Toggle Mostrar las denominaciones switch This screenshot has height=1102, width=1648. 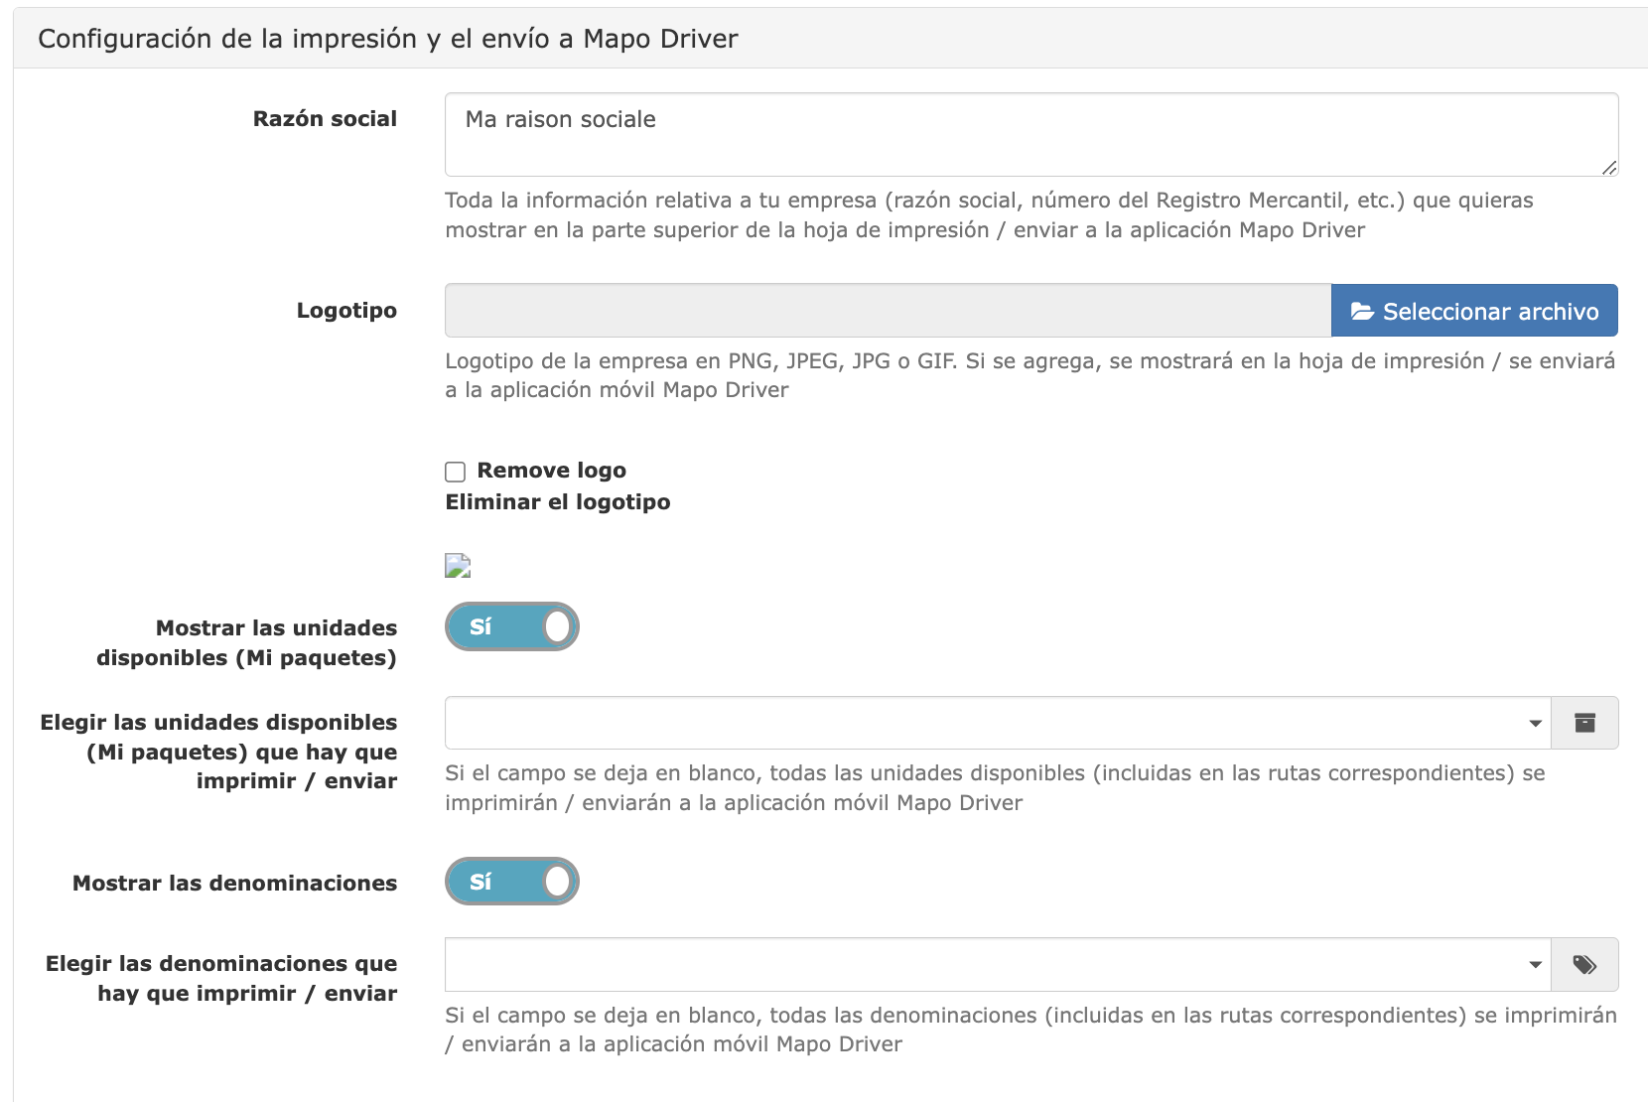click(x=512, y=882)
